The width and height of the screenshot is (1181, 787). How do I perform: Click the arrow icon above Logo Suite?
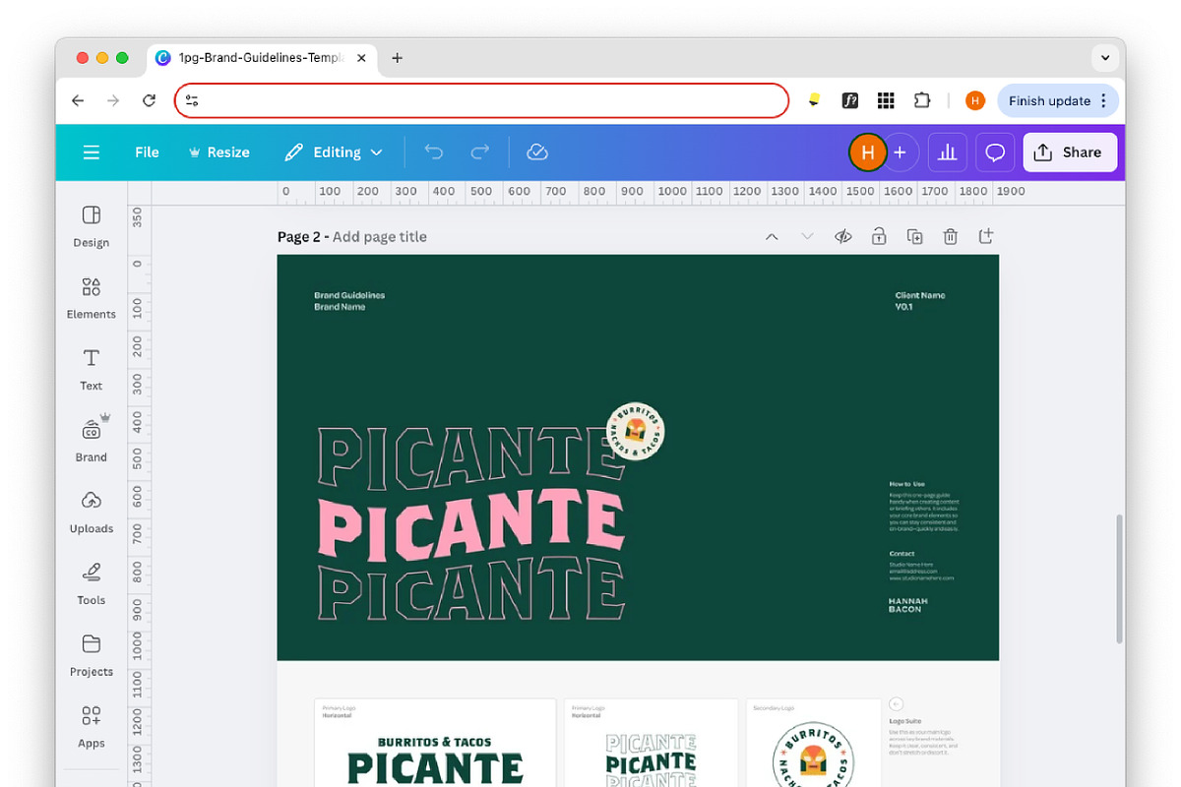[896, 703]
